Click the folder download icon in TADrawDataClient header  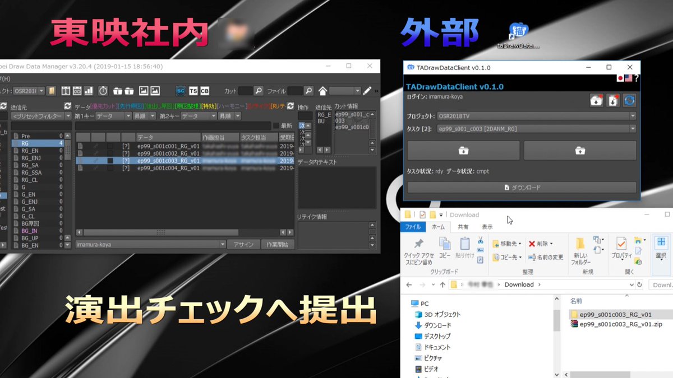tap(596, 100)
